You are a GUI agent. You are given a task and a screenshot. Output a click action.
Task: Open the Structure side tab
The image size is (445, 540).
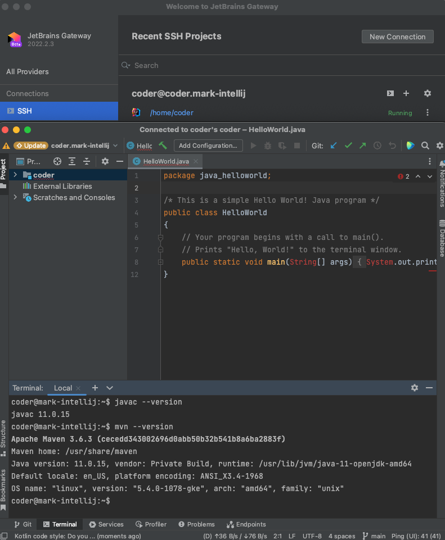(3, 438)
